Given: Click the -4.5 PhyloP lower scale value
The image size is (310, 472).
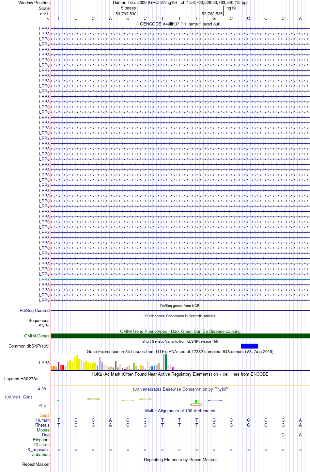Looking at the screenshot, I should tap(44, 405).
